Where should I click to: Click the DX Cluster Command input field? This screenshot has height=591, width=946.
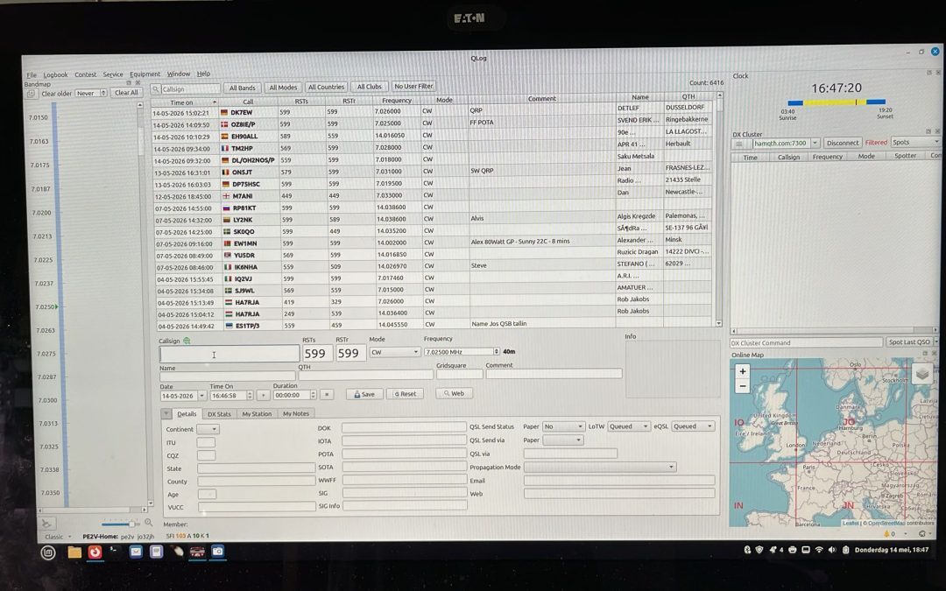[x=806, y=342]
